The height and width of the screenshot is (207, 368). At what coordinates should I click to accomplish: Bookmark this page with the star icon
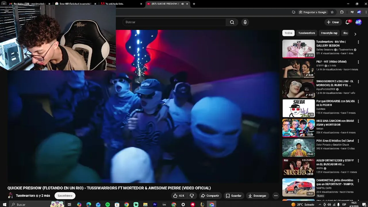pyautogui.click(x=332, y=12)
